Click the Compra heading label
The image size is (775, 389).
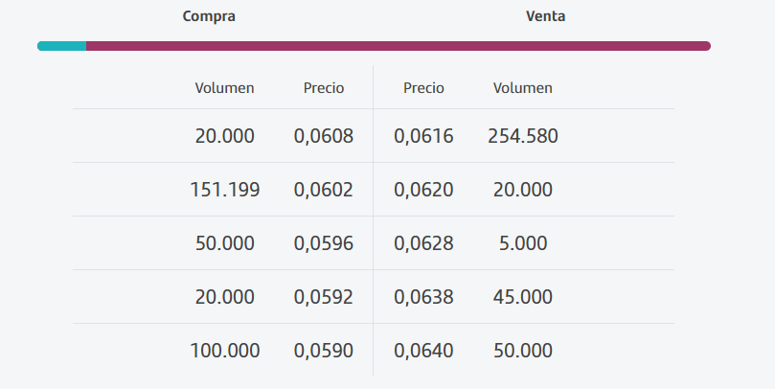(x=209, y=16)
